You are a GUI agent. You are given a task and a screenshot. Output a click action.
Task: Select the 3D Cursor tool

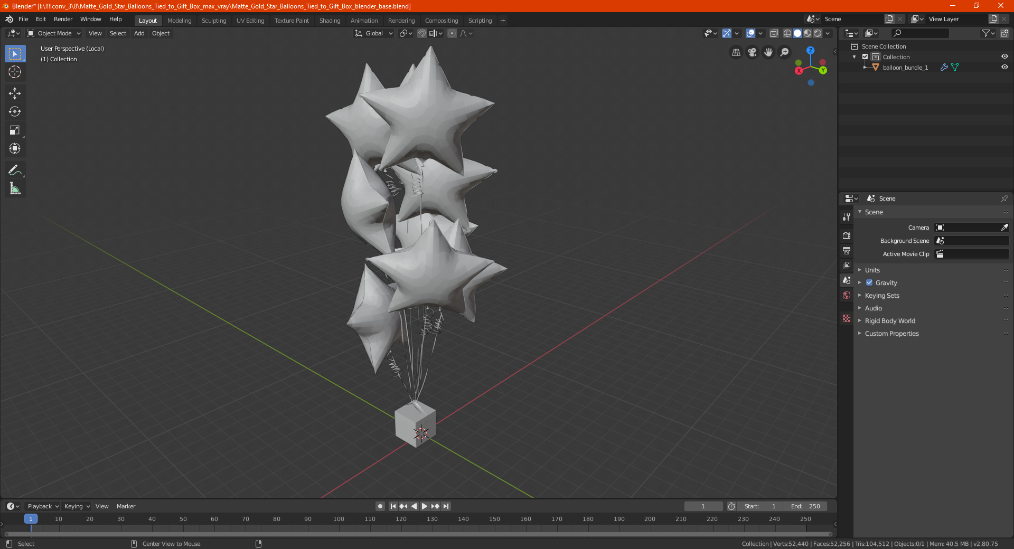[15, 72]
